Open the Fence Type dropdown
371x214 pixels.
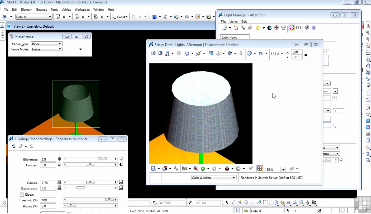coord(47,44)
